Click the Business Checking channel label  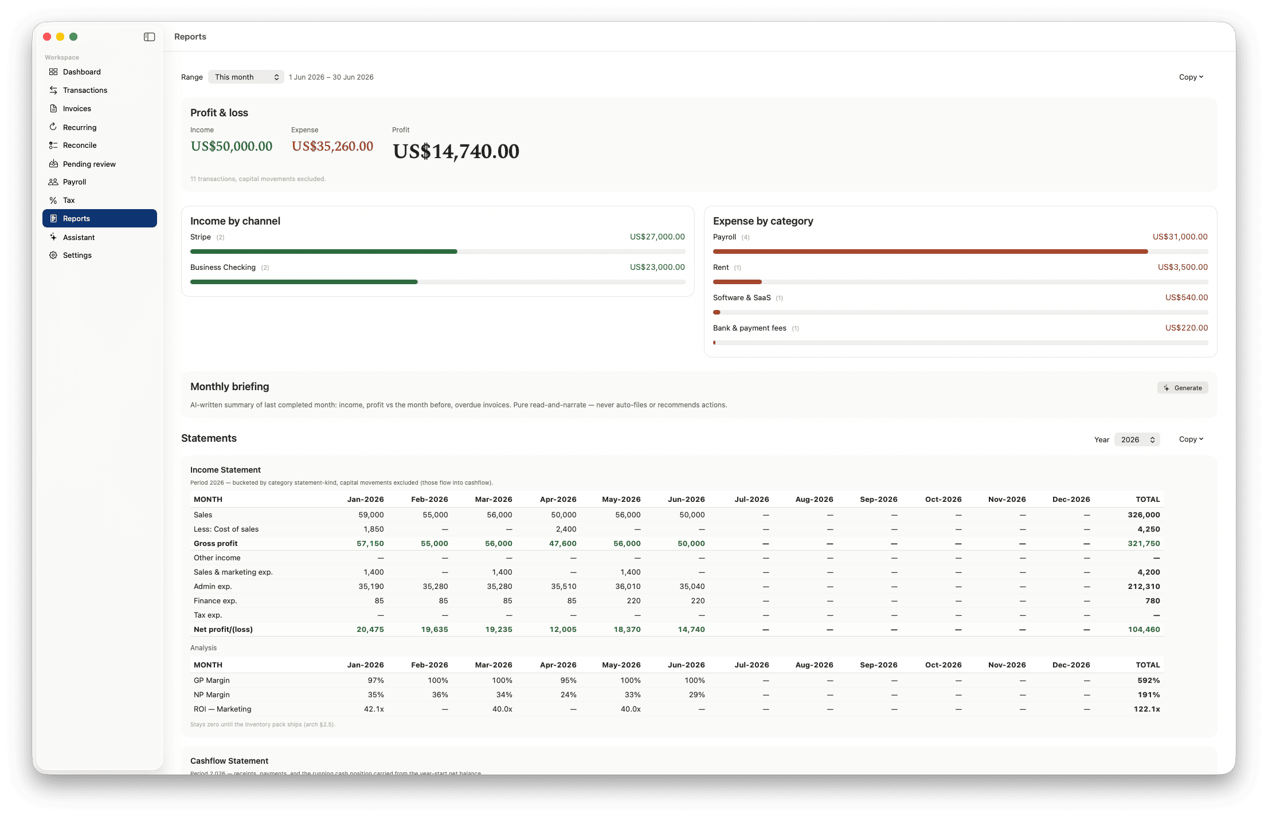tap(223, 267)
